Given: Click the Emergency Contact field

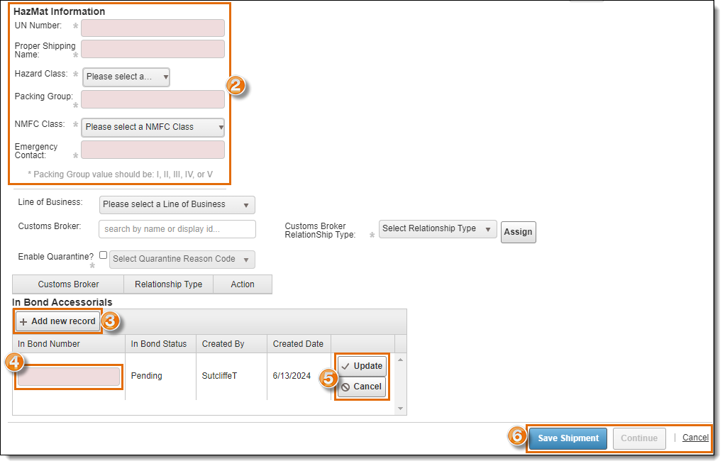Looking at the screenshot, I should 153,150.
